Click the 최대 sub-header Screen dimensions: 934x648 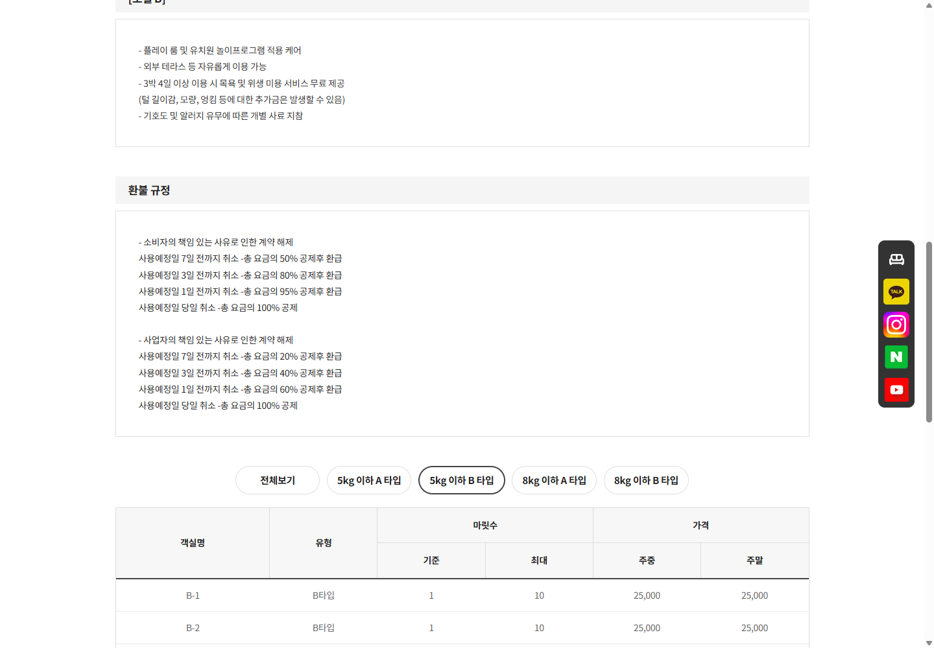click(539, 561)
